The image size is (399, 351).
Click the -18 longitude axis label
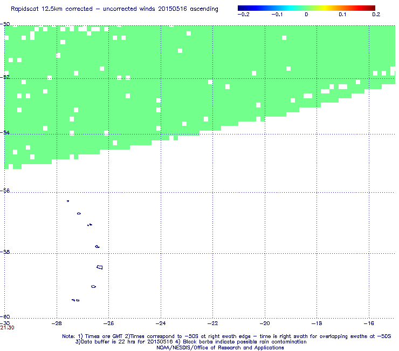click(x=317, y=323)
